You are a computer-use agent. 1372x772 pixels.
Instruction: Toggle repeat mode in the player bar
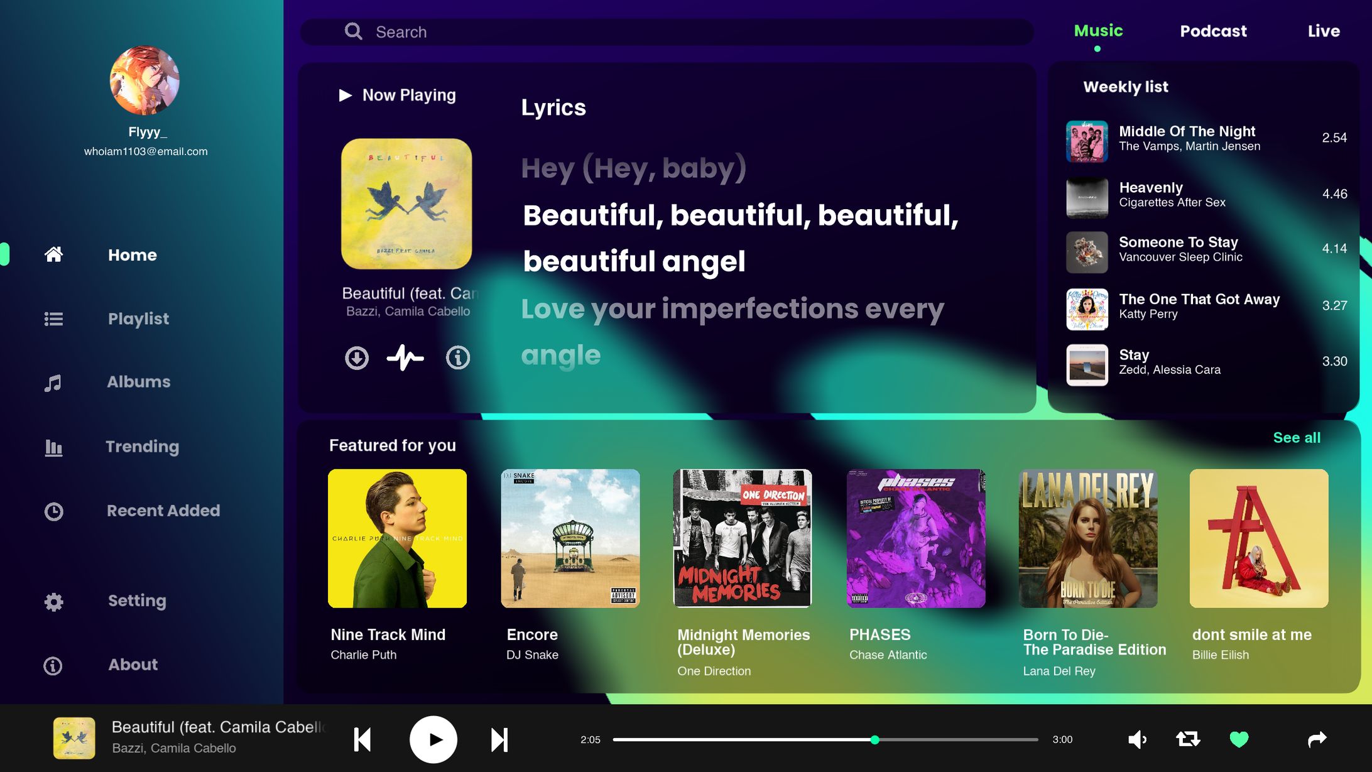(x=1187, y=739)
